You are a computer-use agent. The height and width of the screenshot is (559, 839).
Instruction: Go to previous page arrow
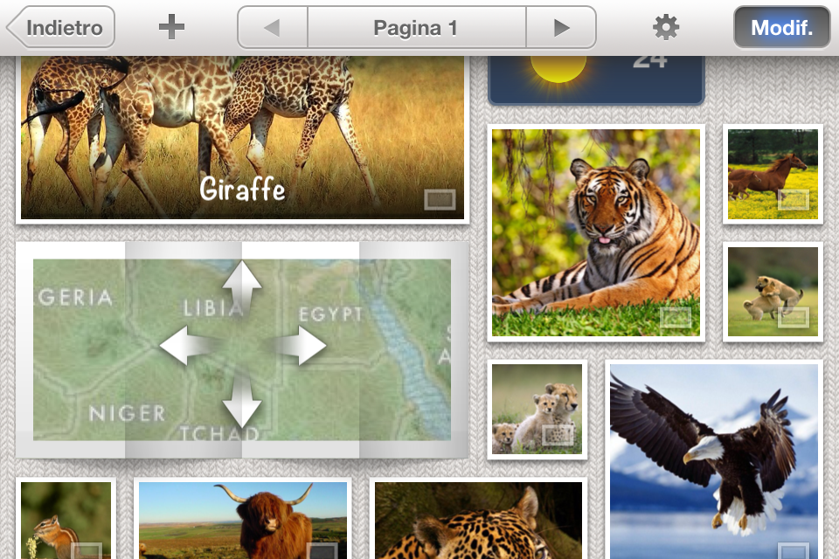[x=272, y=28]
